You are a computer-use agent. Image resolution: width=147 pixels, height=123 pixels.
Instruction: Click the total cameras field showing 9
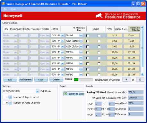click(x=126, y=80)
